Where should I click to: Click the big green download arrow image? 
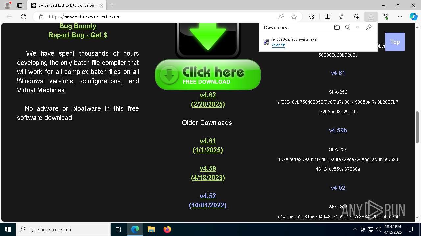208,41
